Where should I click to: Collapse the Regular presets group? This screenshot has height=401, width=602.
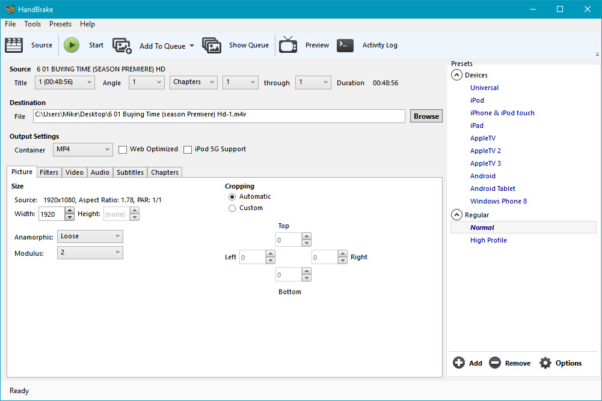pyautogui.click(x=456, y=215)
